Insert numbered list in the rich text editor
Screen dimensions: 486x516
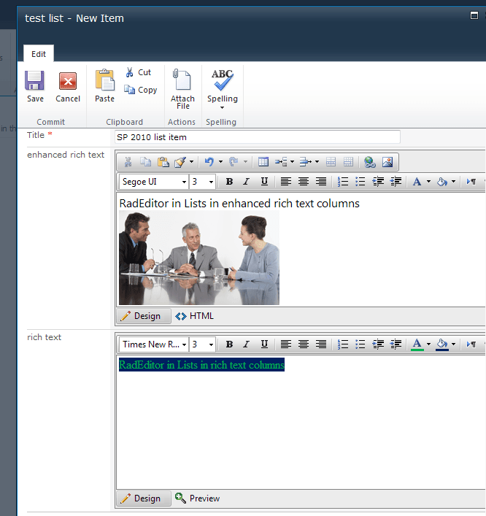343,344
